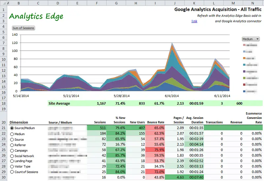
Task: Pick the Campaign dimension radio button
Action: click(12, 151)
